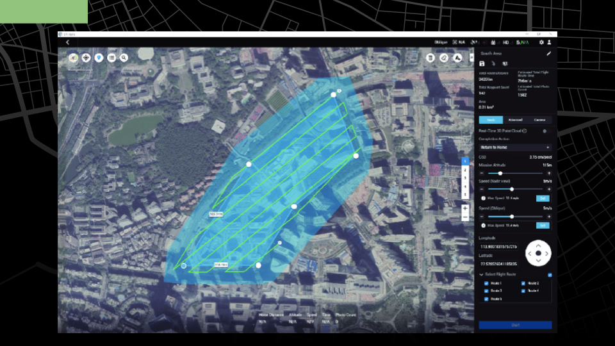Uncheck Route 5 checkbox
The image size is (615, 346).
point(486,299)
